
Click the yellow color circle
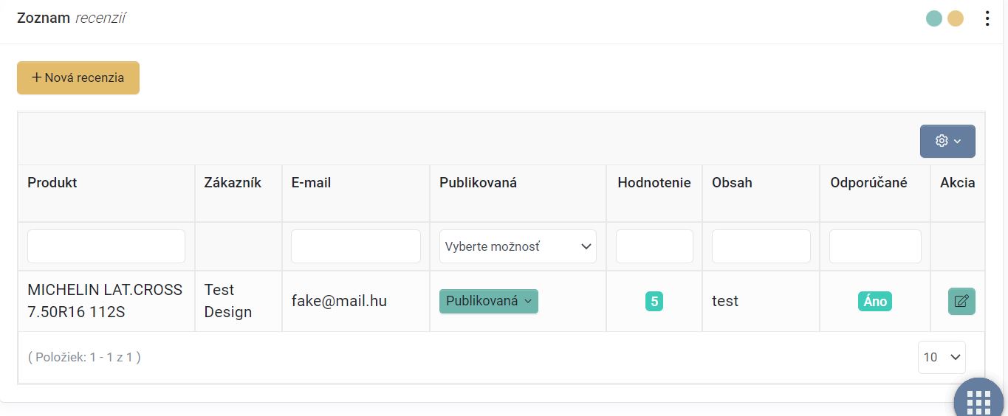(956, 18)
